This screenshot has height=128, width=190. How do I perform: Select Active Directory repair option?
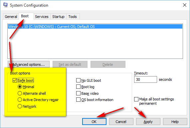pos(20,100)
